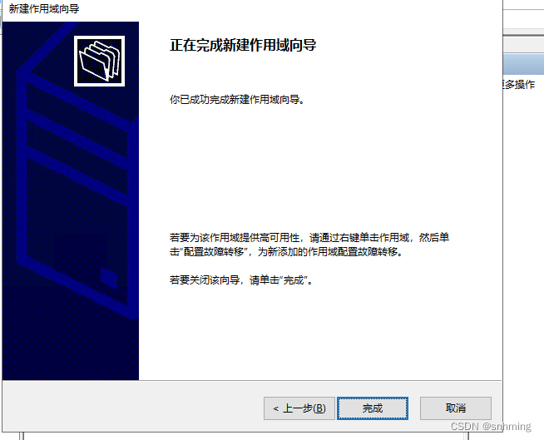Click the 完成 button to finish wizard
This screenshot has height=440, width=544.
(x=373, y=408)
